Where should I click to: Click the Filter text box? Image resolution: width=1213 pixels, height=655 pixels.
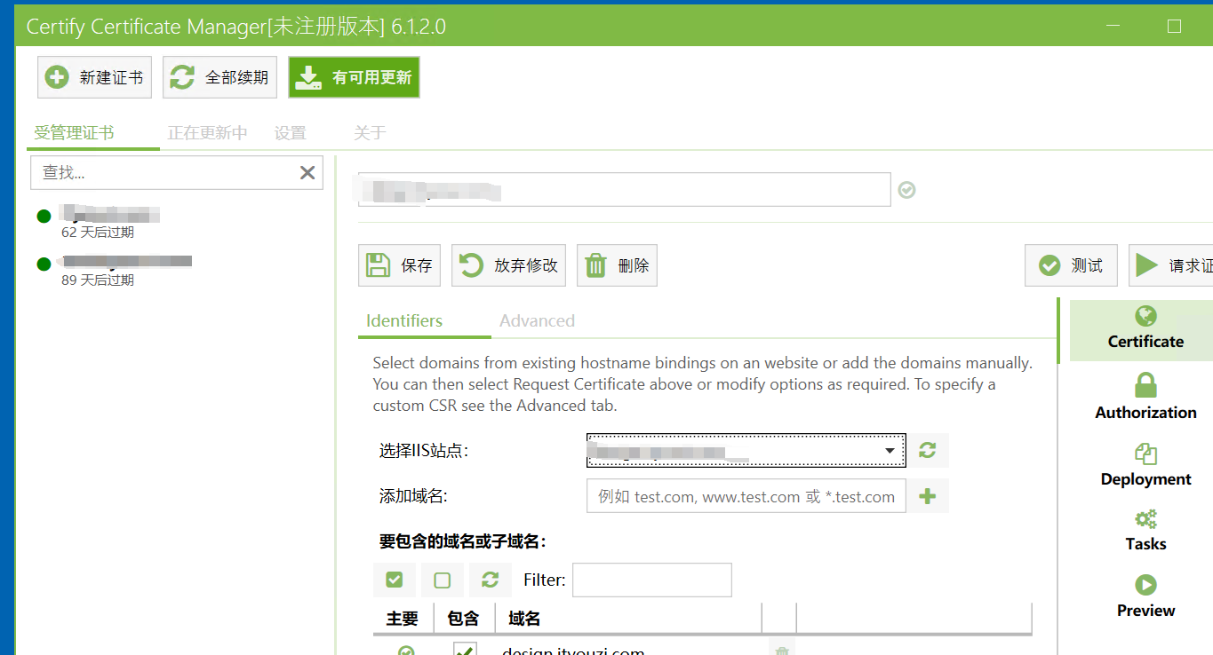point(652,580)
